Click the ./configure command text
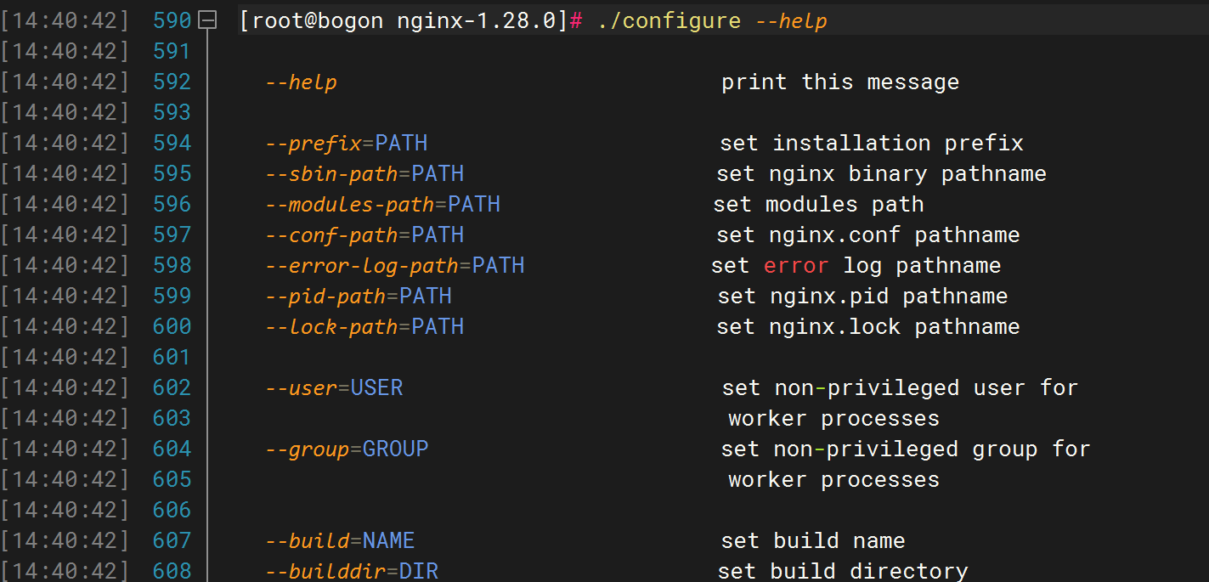The image size is (1209, 582). 669,20
